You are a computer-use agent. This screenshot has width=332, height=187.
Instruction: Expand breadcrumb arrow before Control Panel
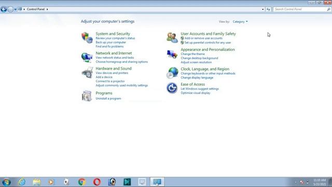click(24, 9)
